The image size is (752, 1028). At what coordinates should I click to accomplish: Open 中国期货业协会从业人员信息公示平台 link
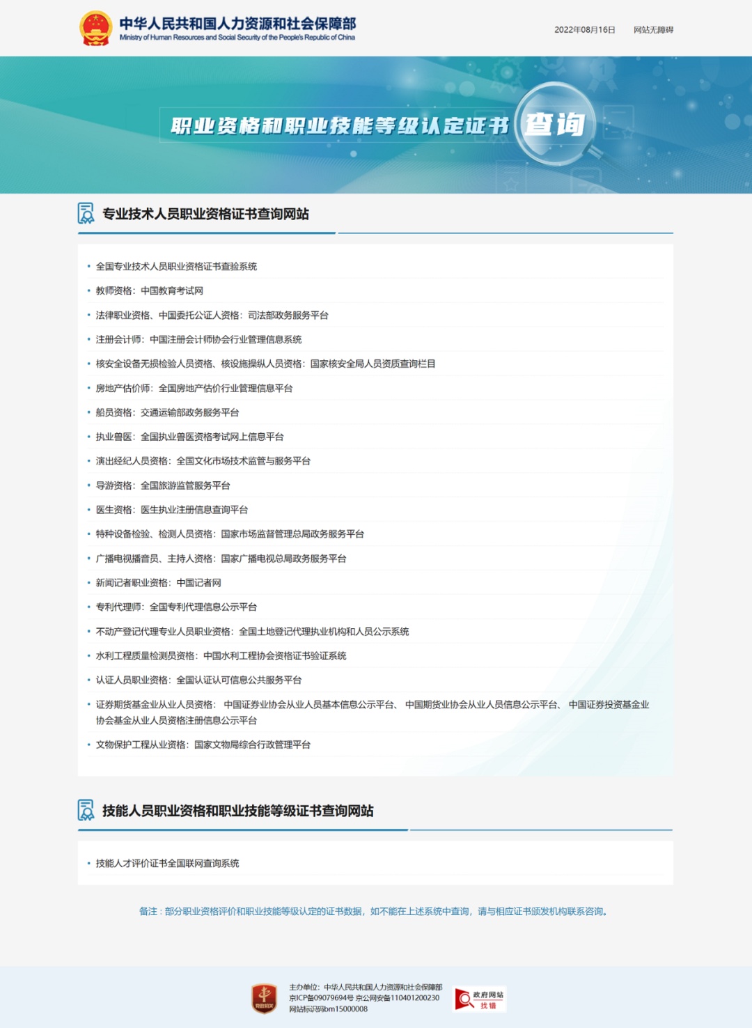pyautogui.click(x=482, y=705)
